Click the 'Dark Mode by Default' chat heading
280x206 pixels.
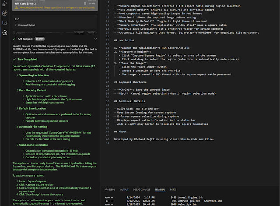coord(33,90)
